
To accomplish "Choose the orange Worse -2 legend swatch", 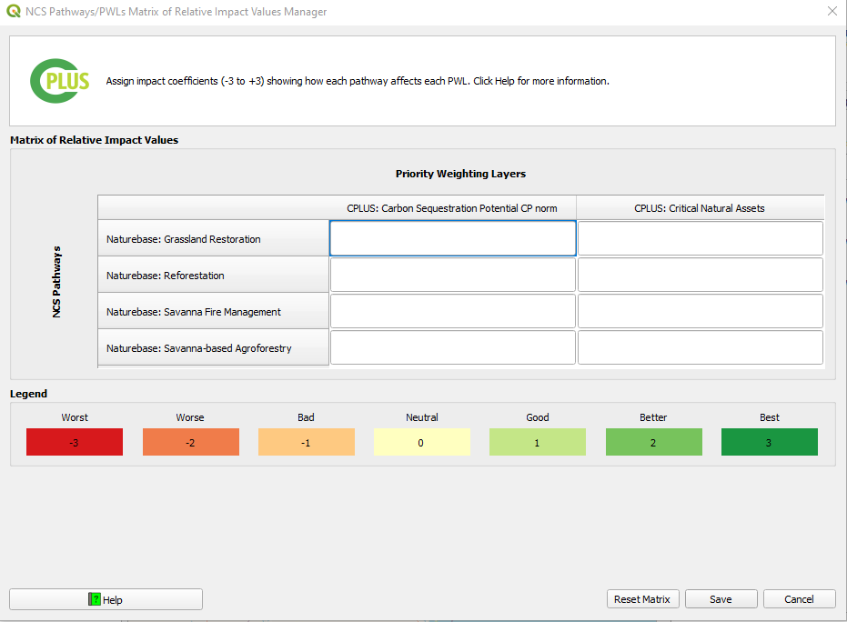I will click(190, 442).
